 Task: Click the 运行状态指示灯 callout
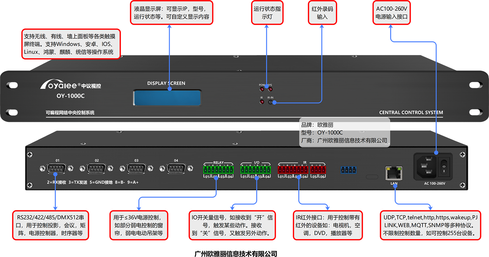click(267, 12)
